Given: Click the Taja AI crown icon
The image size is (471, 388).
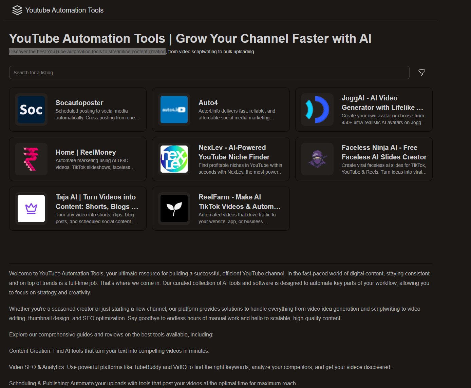Looking at the screenshot, I should point(31,208).
